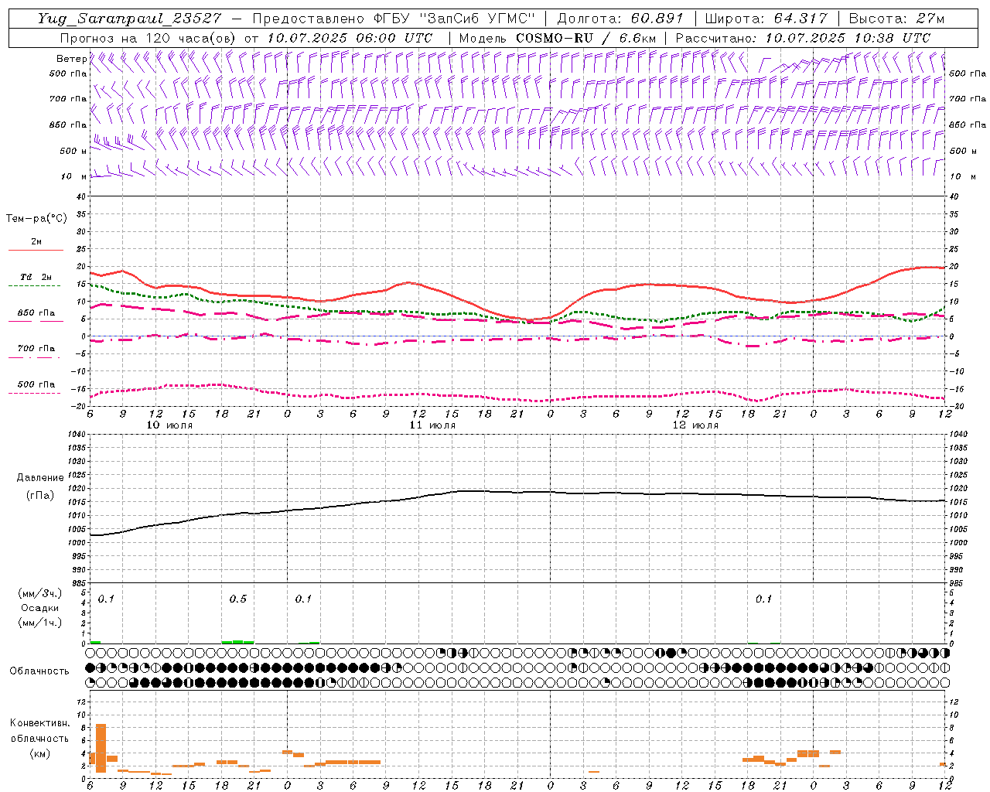Click the "Давление" pressure label
The width and height of the screenshot is (990, 792).
pyautogui.click(x=40, y=478)
